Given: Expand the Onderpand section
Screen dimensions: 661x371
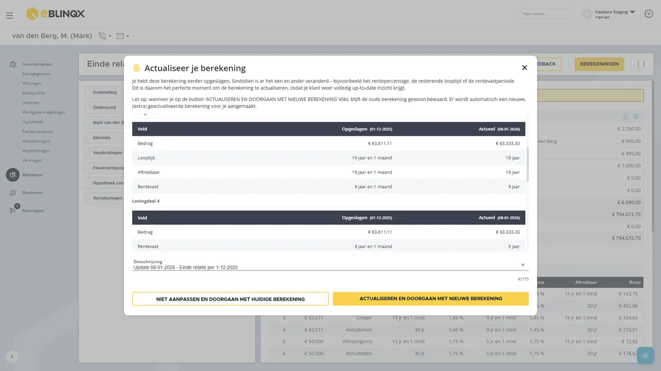Looking at the screenshot, I should [x=105, y=107].
